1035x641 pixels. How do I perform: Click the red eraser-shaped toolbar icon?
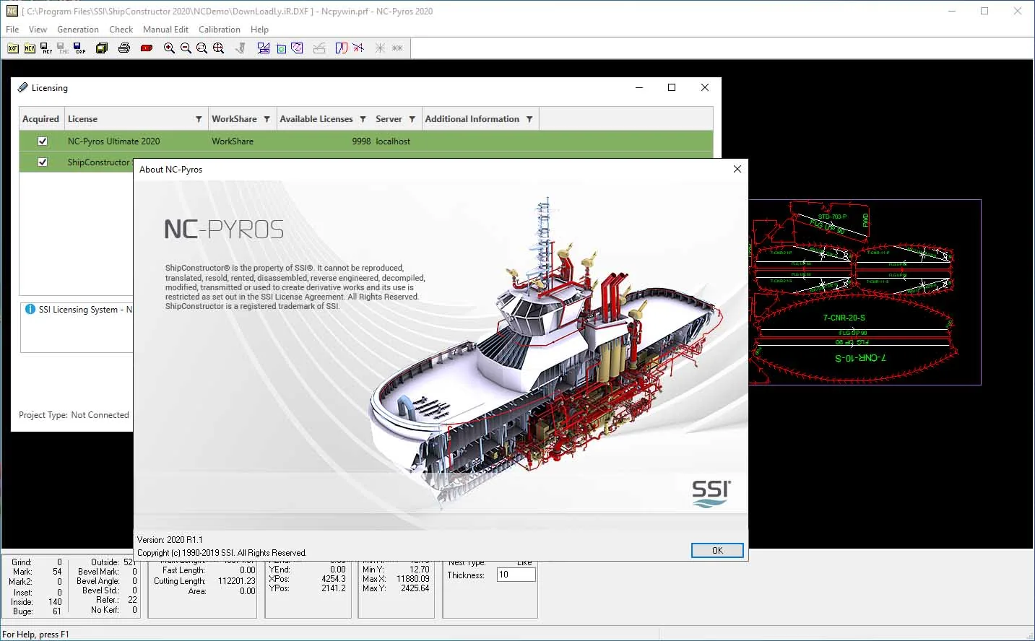(147, 48)
